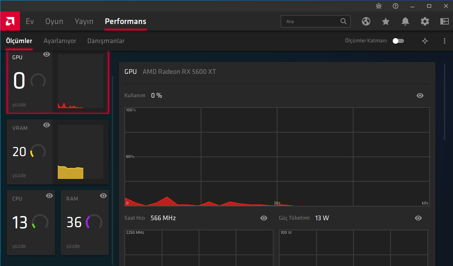453x266 pixels.
Task: Select the Performans tab
Action: click(x=125, y=21)
